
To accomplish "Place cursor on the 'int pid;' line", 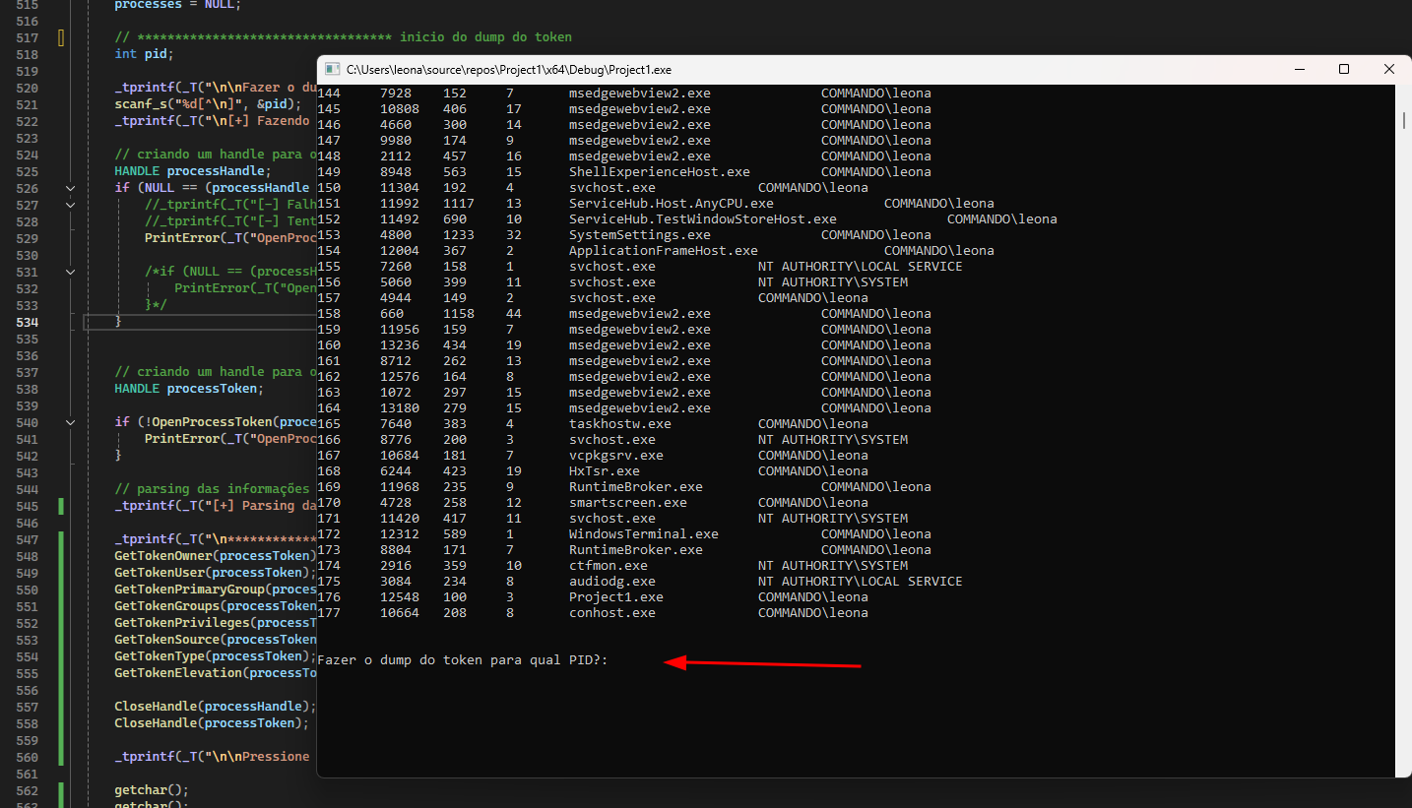I will point(144,54).
